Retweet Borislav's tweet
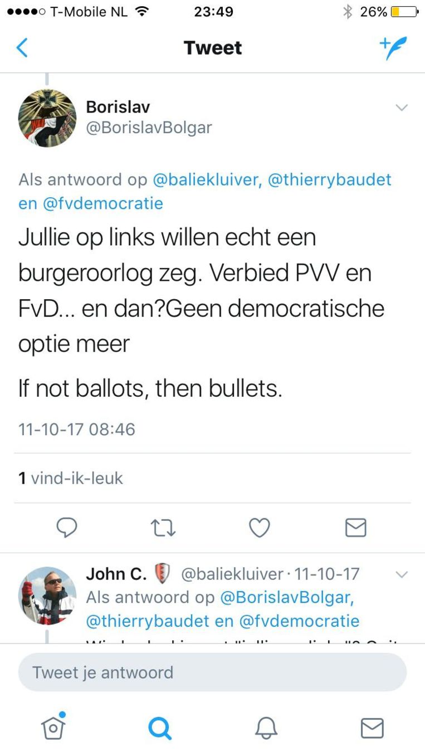Screen dimensions: 425x756 (x=163, y=528)
